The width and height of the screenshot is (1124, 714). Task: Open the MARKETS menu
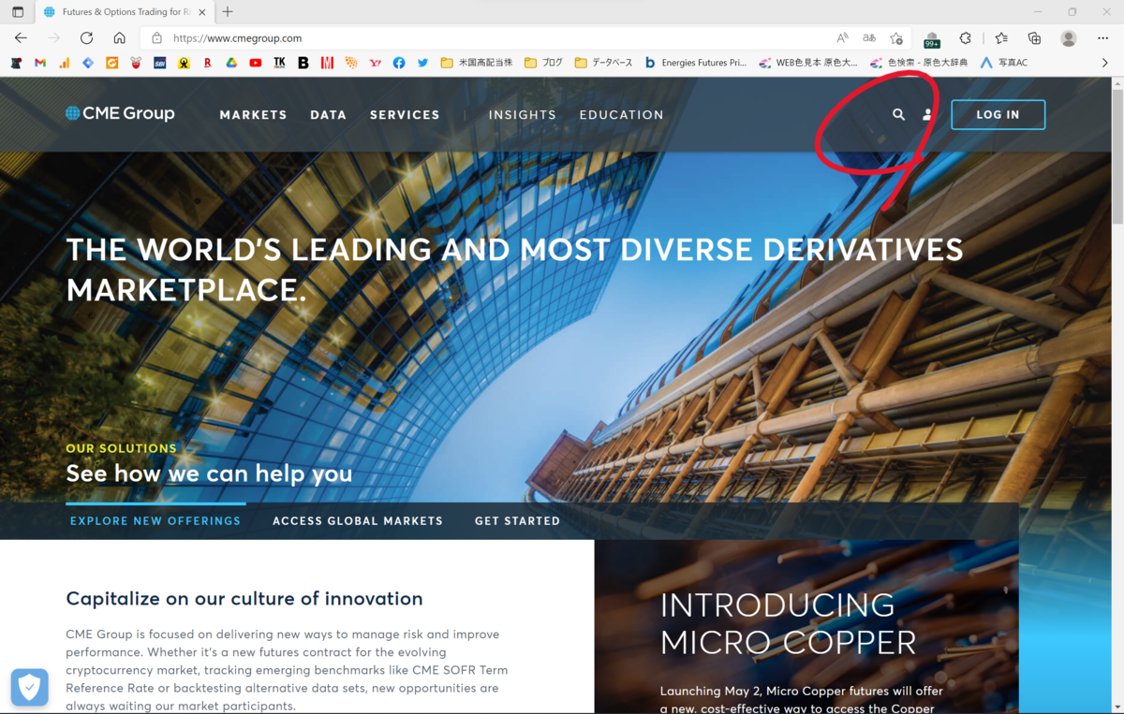[253, 114]
